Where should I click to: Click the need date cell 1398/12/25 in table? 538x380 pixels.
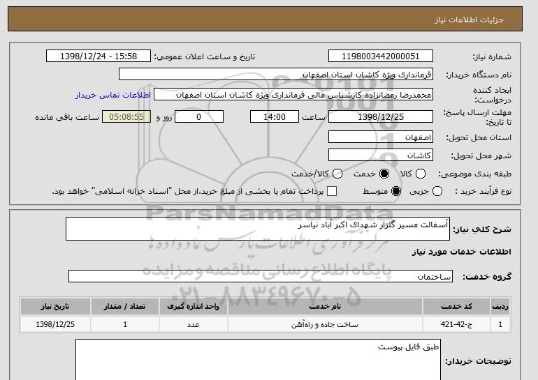(x=55, y=324)
